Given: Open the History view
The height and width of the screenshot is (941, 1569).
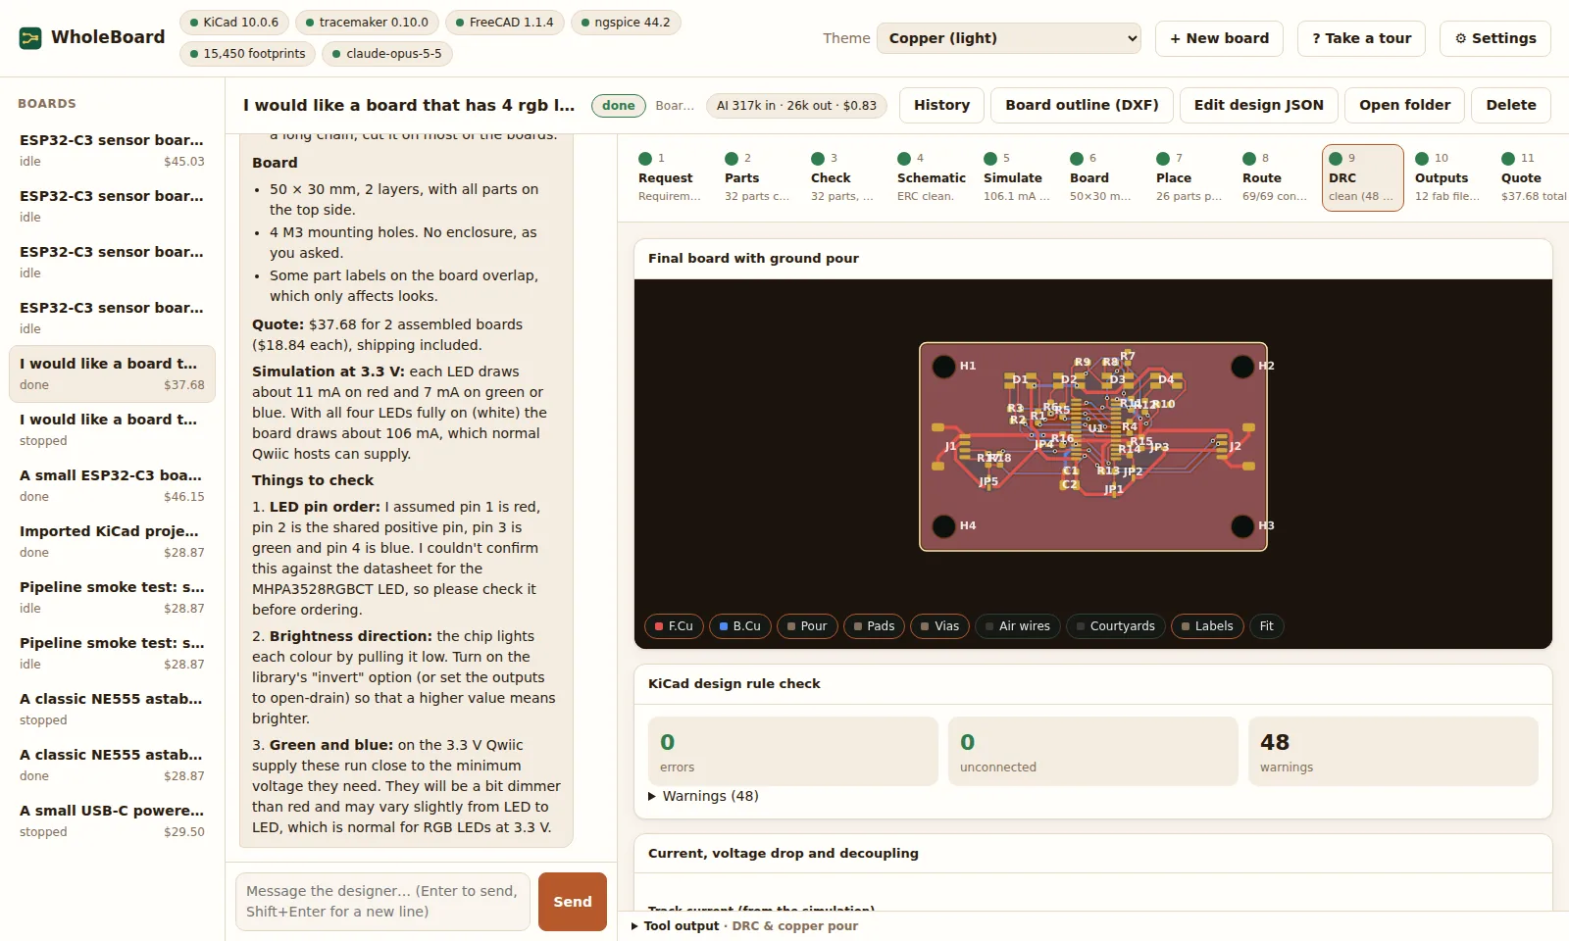Looking at the screenshot, I should coord(941,105).
